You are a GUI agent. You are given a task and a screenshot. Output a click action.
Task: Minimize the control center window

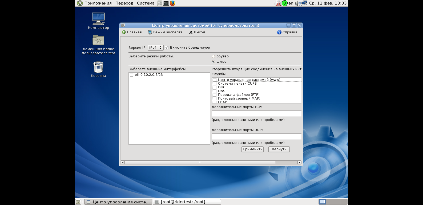point(289,25)
